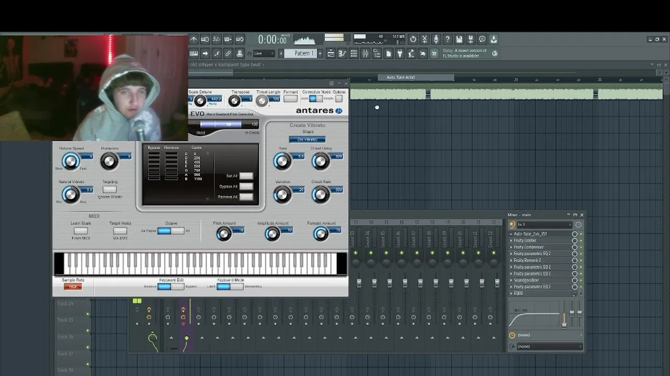Open mixer output '(none)' bottom dropdown
This screenshot has width=670, height=376.
coord(549,346)
